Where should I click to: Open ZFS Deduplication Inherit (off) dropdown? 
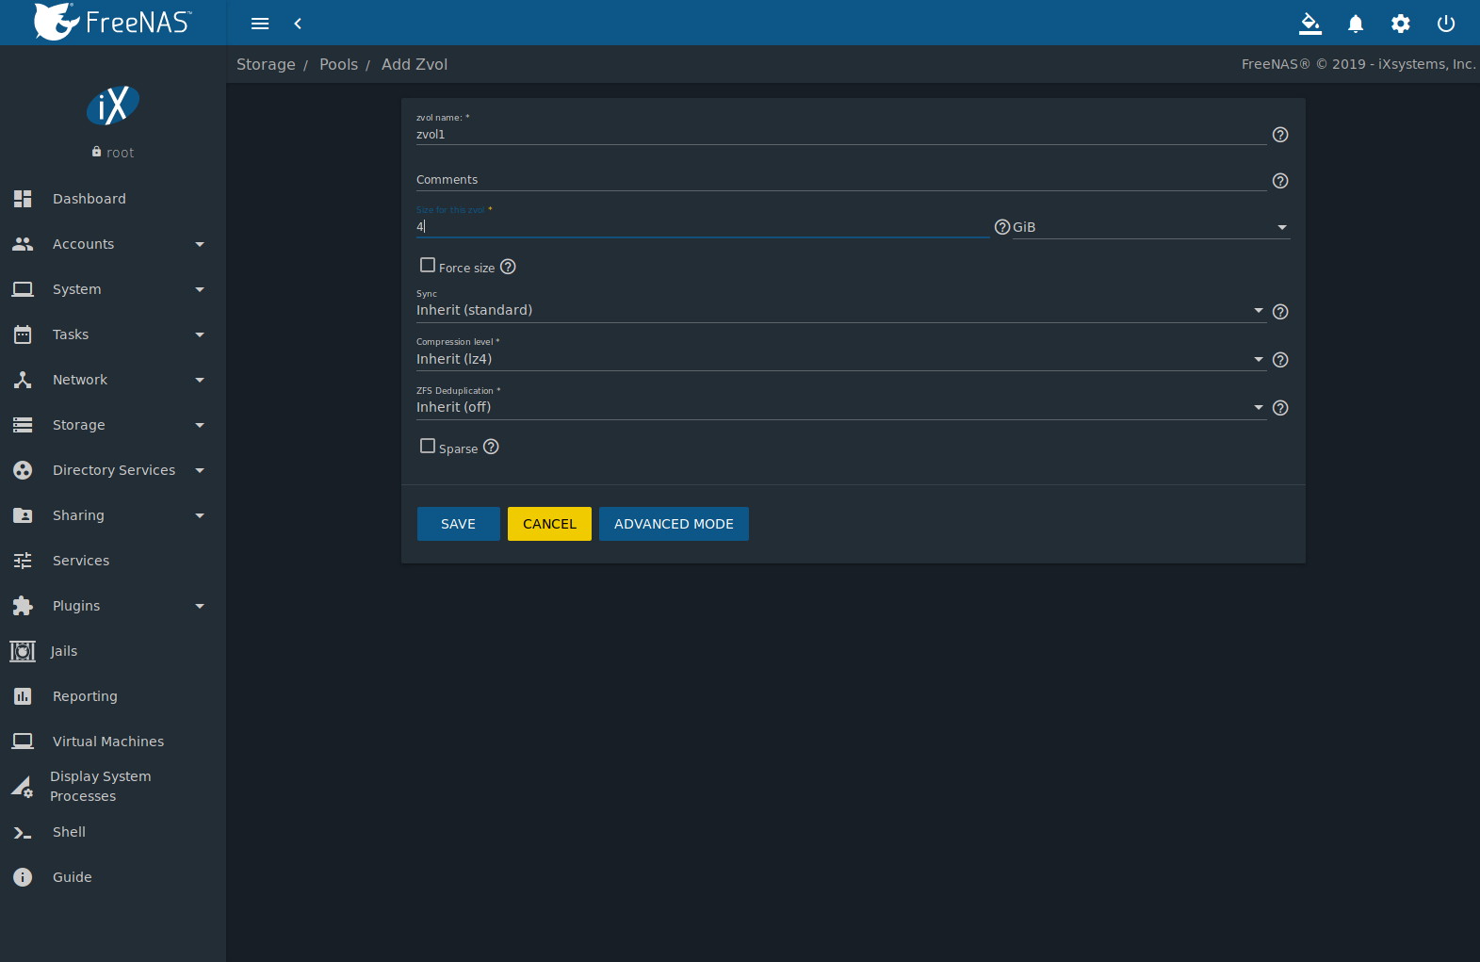[840, 407]
